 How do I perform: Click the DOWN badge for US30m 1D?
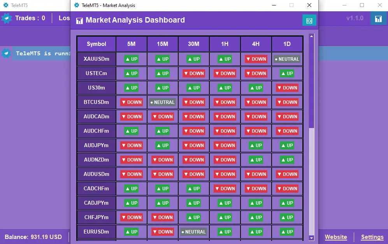pyautogui.click(x=287, y=88)
